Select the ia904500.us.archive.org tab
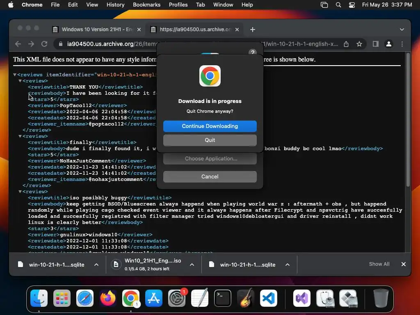Image resolution: width=420 pixels, height=315 pixels. 195,30
